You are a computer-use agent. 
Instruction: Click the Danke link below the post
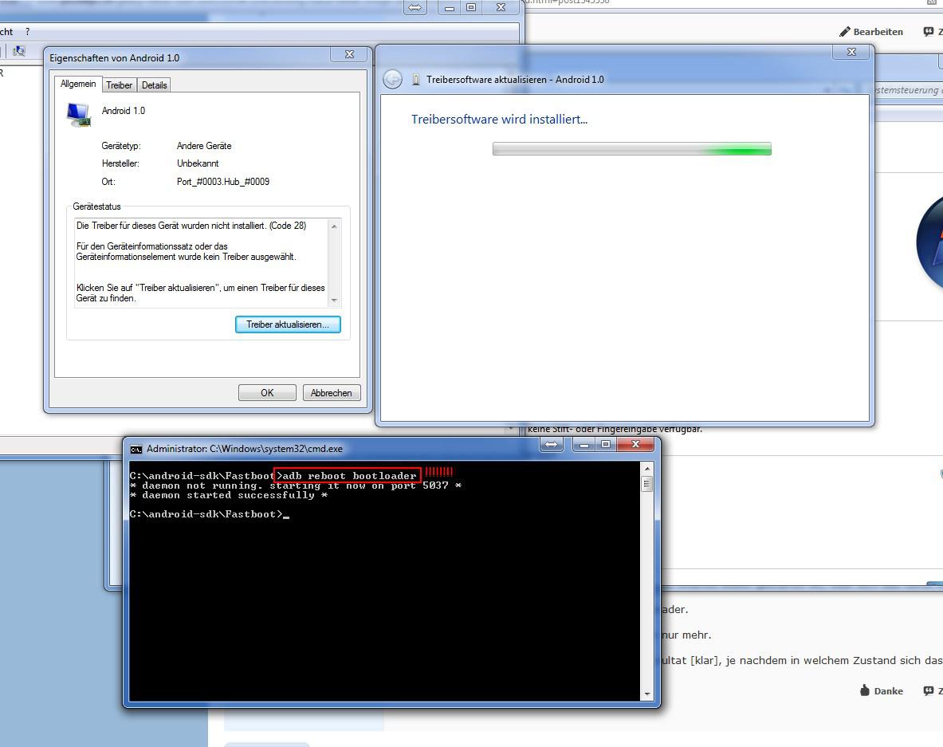888,691
